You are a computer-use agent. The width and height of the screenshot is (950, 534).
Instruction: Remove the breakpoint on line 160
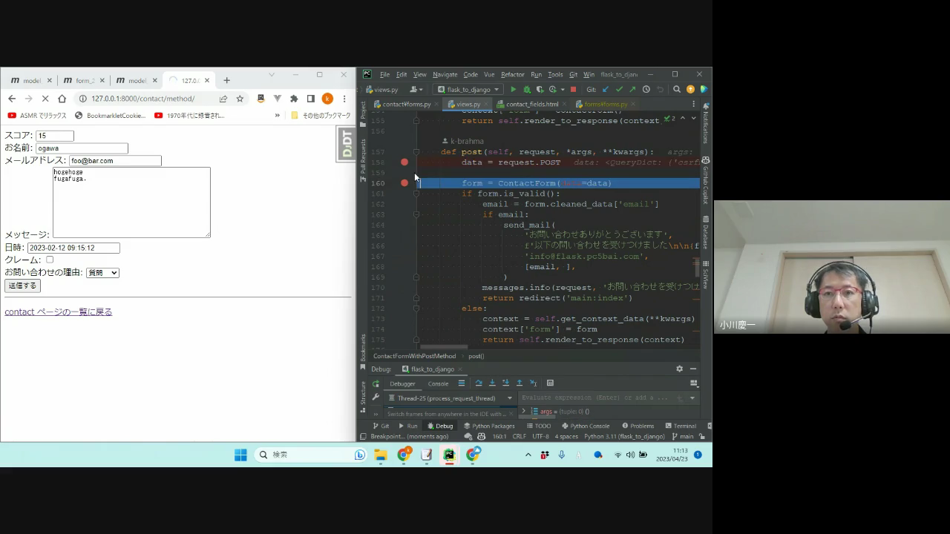404,183
